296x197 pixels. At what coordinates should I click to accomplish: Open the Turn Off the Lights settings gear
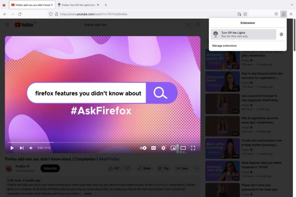point(281,34)
